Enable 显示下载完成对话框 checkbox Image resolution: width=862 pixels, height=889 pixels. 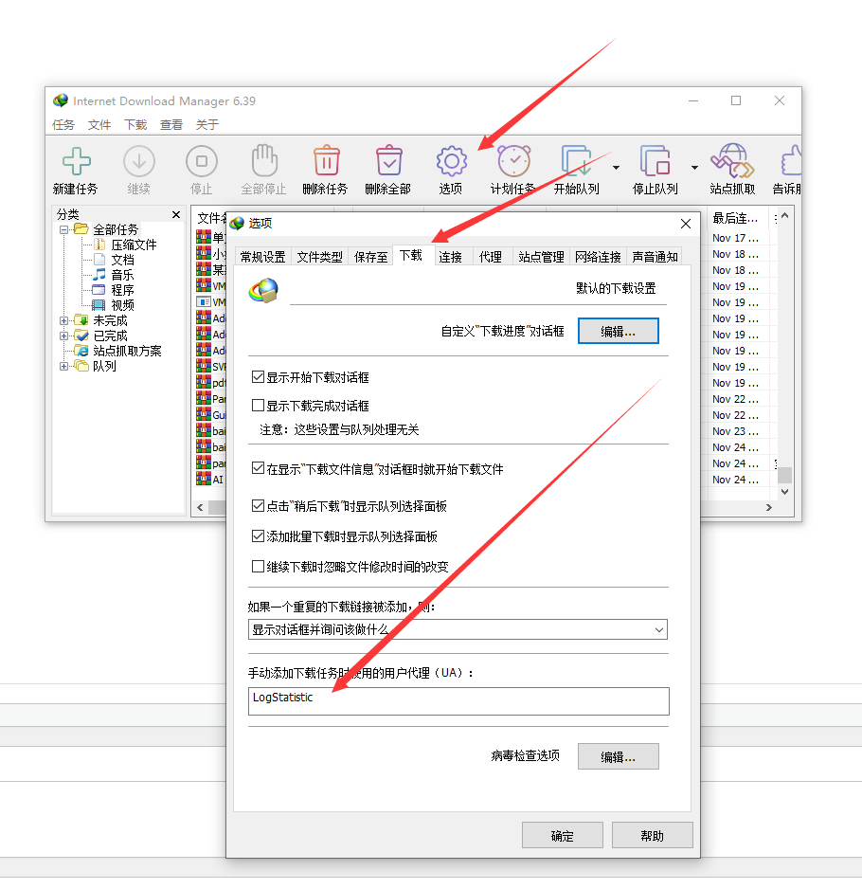click(258, 406)
